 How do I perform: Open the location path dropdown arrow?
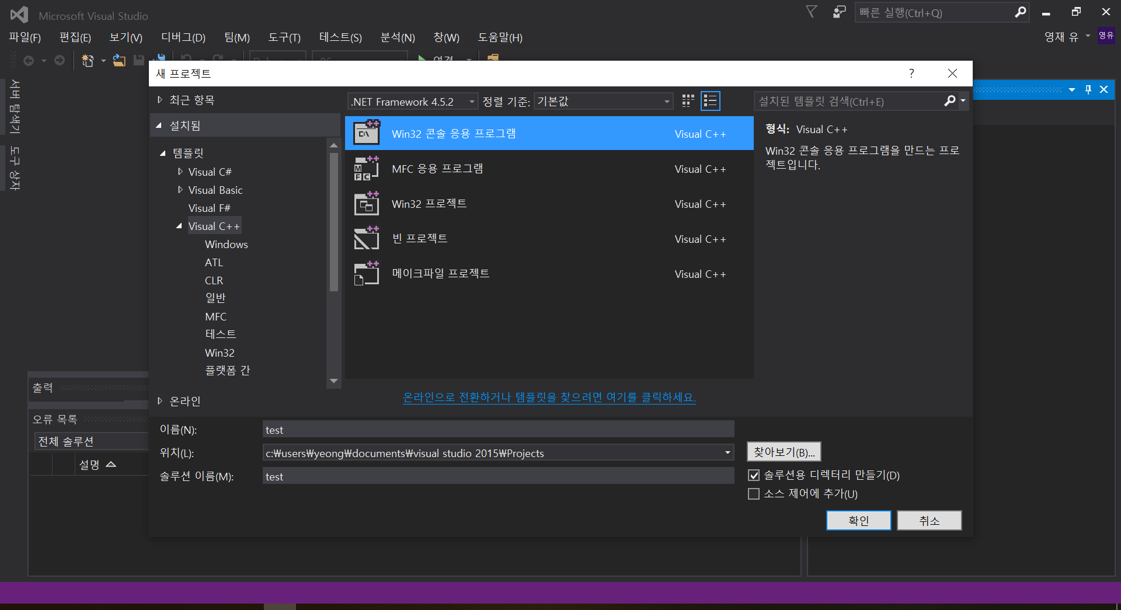(727, 453)
